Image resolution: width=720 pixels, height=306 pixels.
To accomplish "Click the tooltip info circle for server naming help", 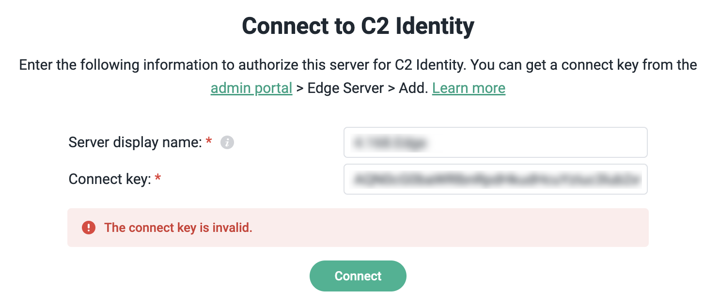I will pyautogui.click(x=226, y=142).
